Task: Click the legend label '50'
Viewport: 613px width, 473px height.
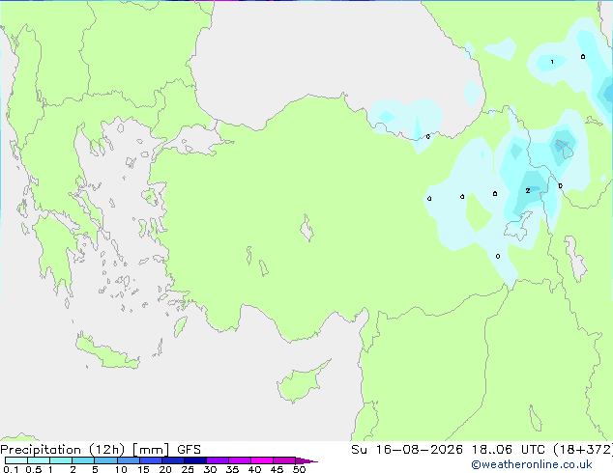Action: [x=299, y=469]
